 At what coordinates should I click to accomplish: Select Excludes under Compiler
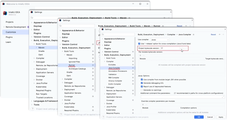pos(112,64)
